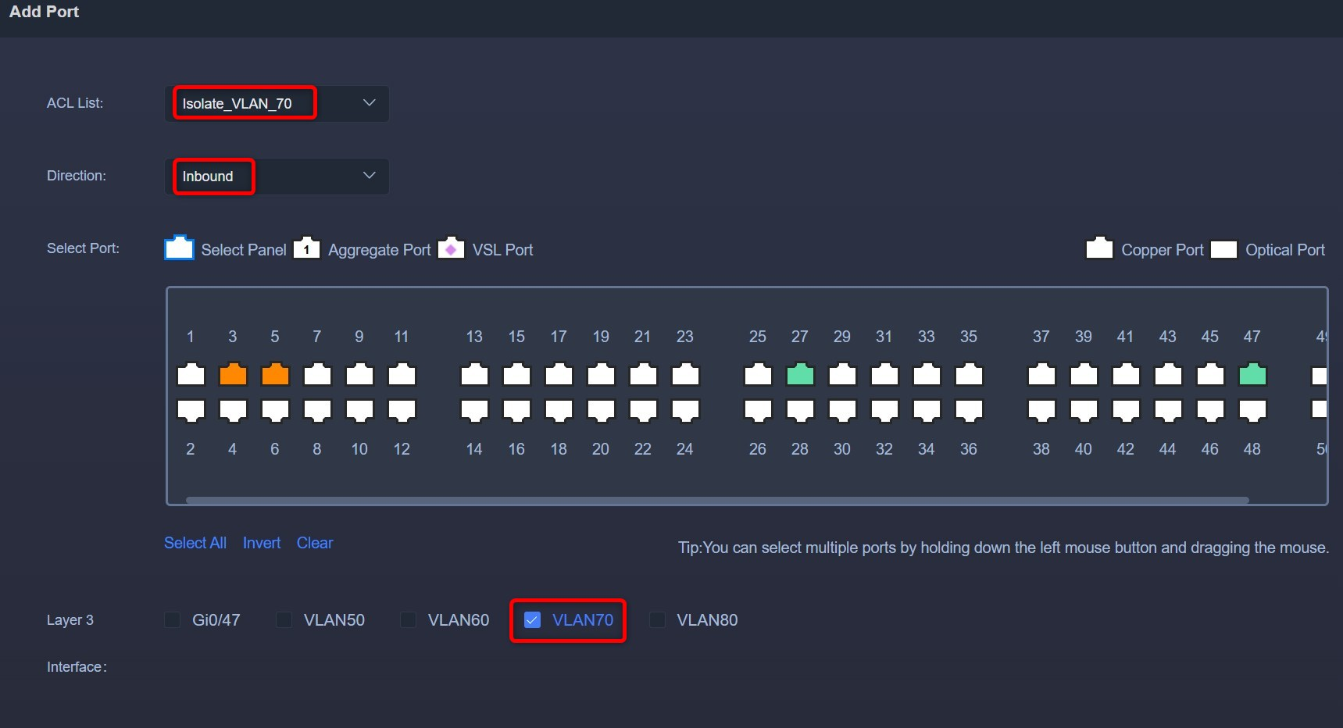Expand the Direction dropdown arrow
This screenshot has height=728, width=1343.
pyautogui.click(x=370, y=176)
